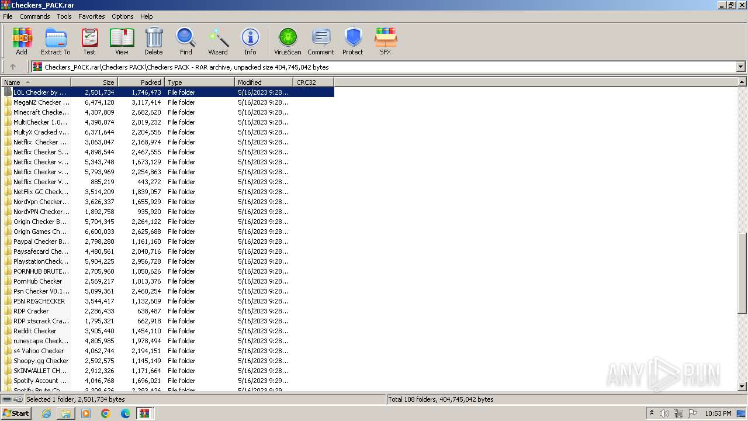This screenshot has height=421, width=748.
Task: Click the Internet Explorer taskbar icon
Action: [46, 413]
